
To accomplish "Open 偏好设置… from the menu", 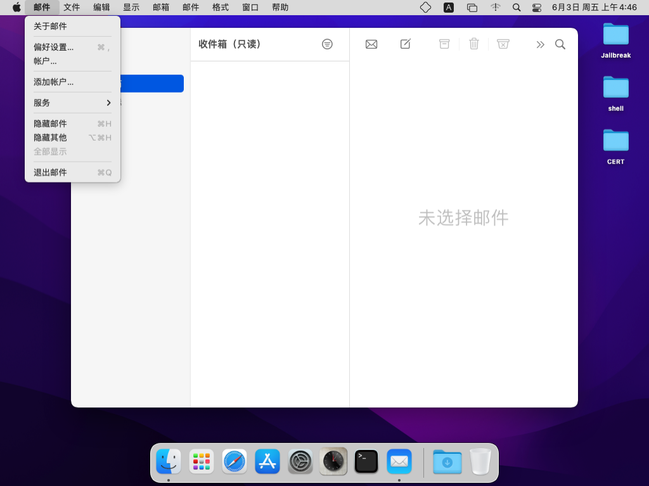I will click(73, 47).
